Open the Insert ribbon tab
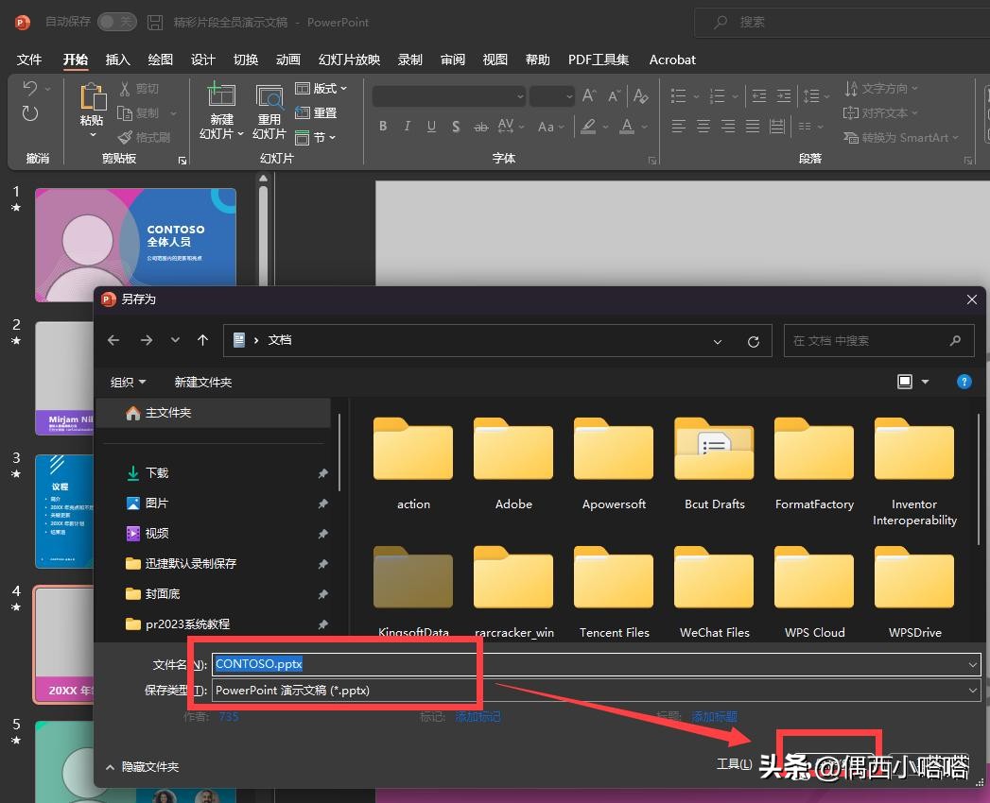990x803 pixels. [117, 60]
